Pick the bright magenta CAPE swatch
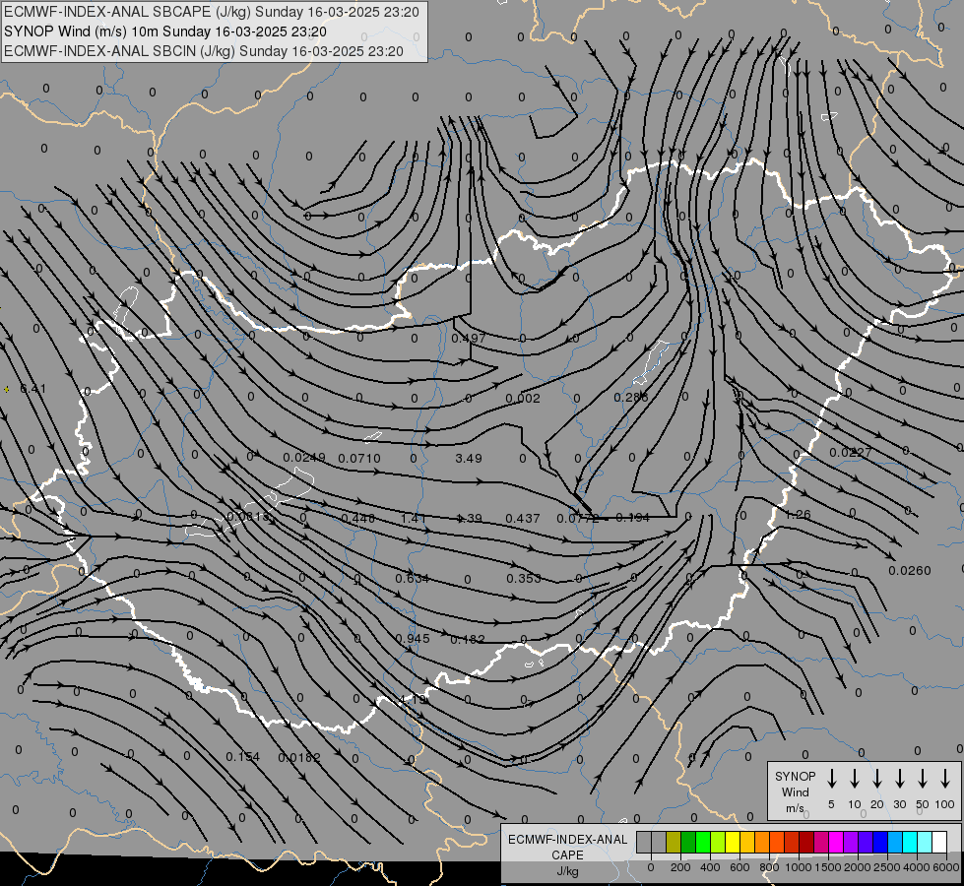 [836, 842]
